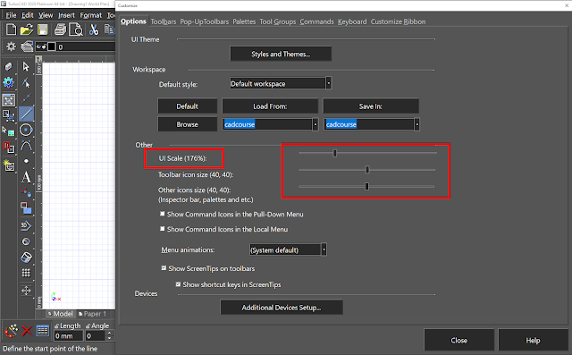Select the Text tool
Screen dimensions: 572x355
click(26, 178)
